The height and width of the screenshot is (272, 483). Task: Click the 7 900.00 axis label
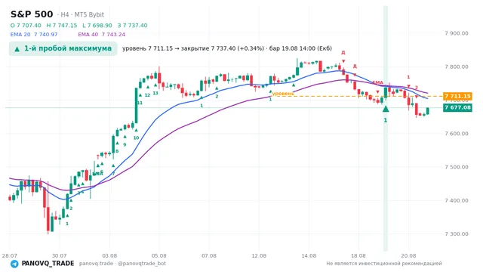pos(457,33)
